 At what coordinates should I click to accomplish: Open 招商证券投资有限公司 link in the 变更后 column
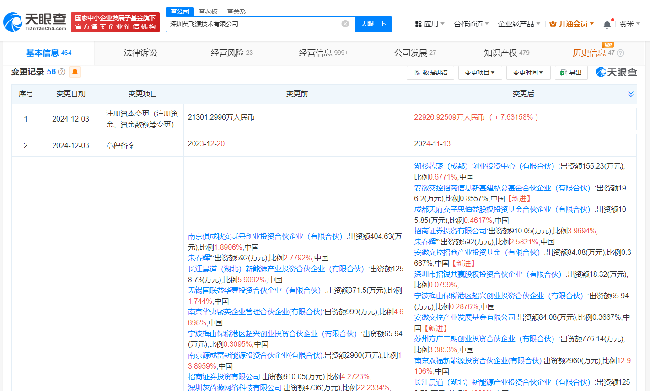[451, 231]
